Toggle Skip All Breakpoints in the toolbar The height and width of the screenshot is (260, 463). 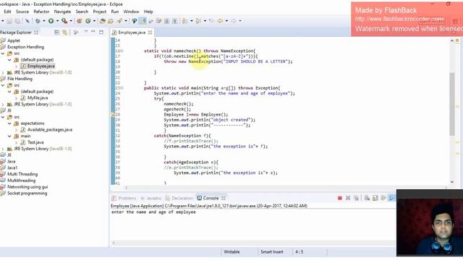point(27,21)
